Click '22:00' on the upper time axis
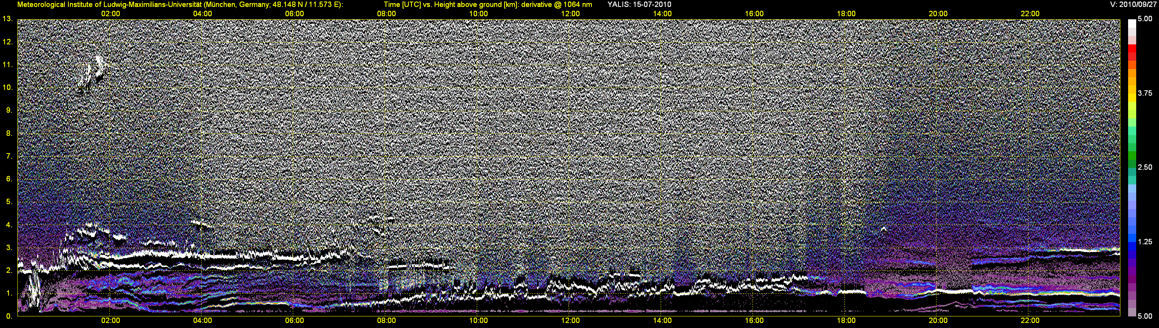The width and height of the screenshot is (1159, 328). coord(1030,14)
